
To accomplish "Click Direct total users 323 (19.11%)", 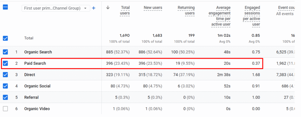I will click(x=118, y=75).
